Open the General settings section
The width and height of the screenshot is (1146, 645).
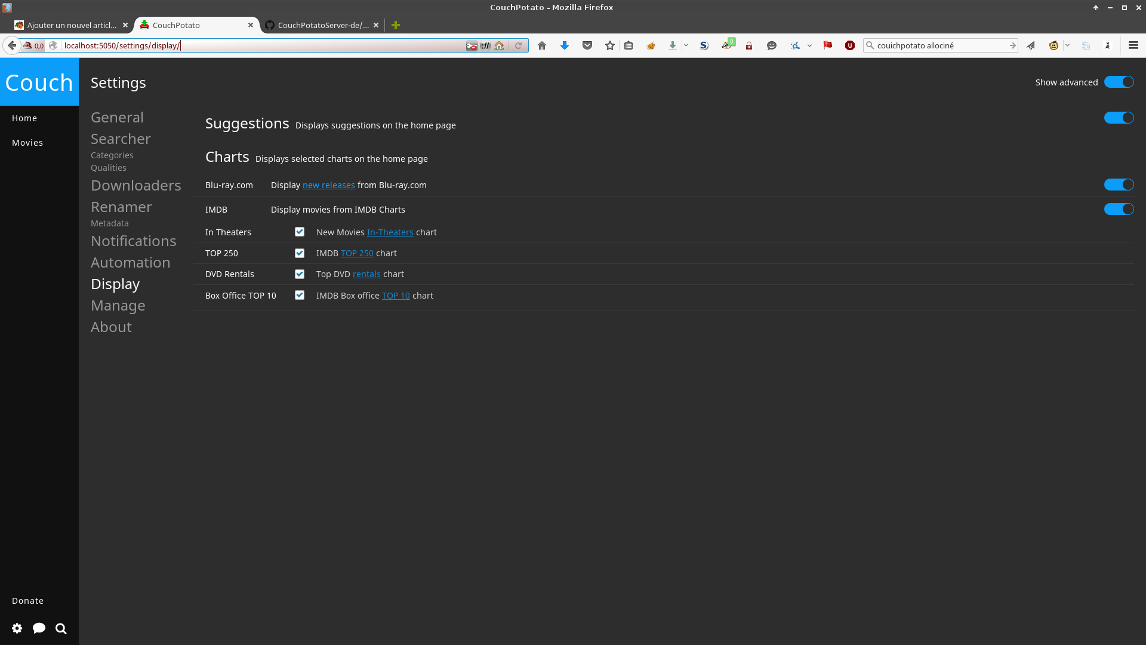click(x=117, y=118)
